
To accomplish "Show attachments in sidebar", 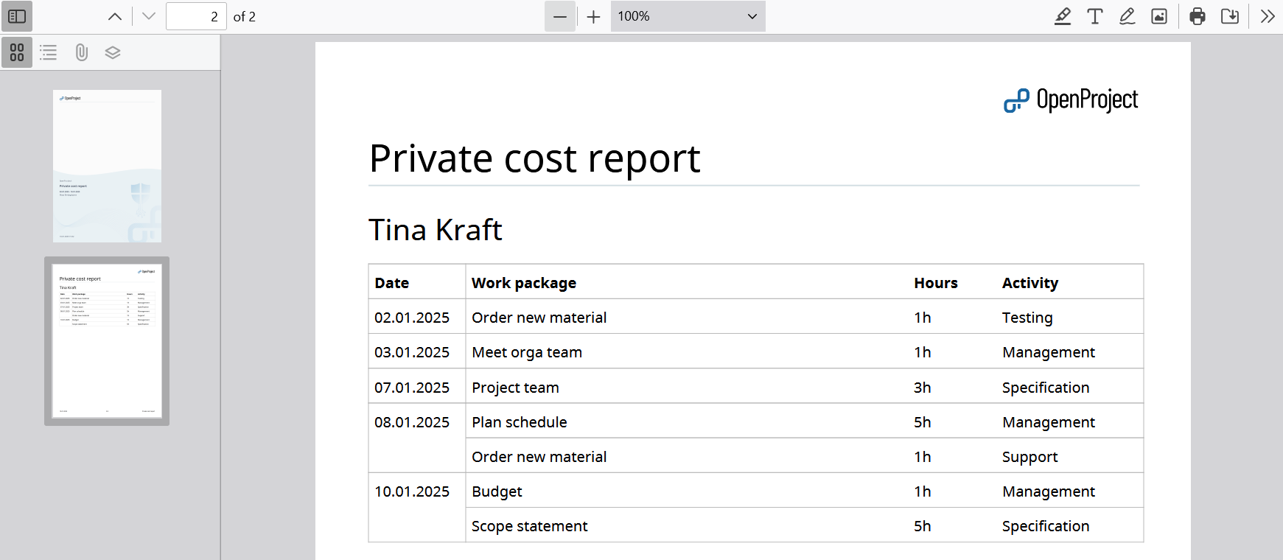I will 81,52.
